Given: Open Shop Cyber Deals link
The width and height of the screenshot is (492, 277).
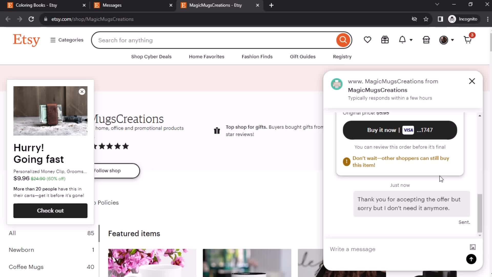Looking at the screenshot, I should coord(151,57).
